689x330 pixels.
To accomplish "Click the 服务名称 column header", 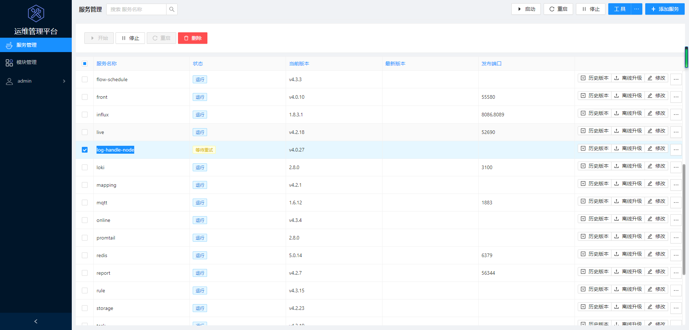I will click(x=107, y=64).
